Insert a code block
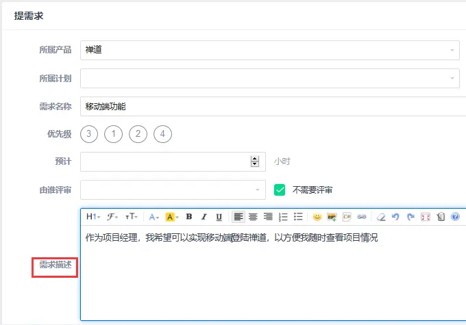 (347, 217)
